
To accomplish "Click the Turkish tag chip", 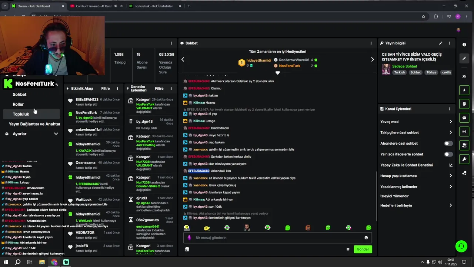I will click(400, 72).
